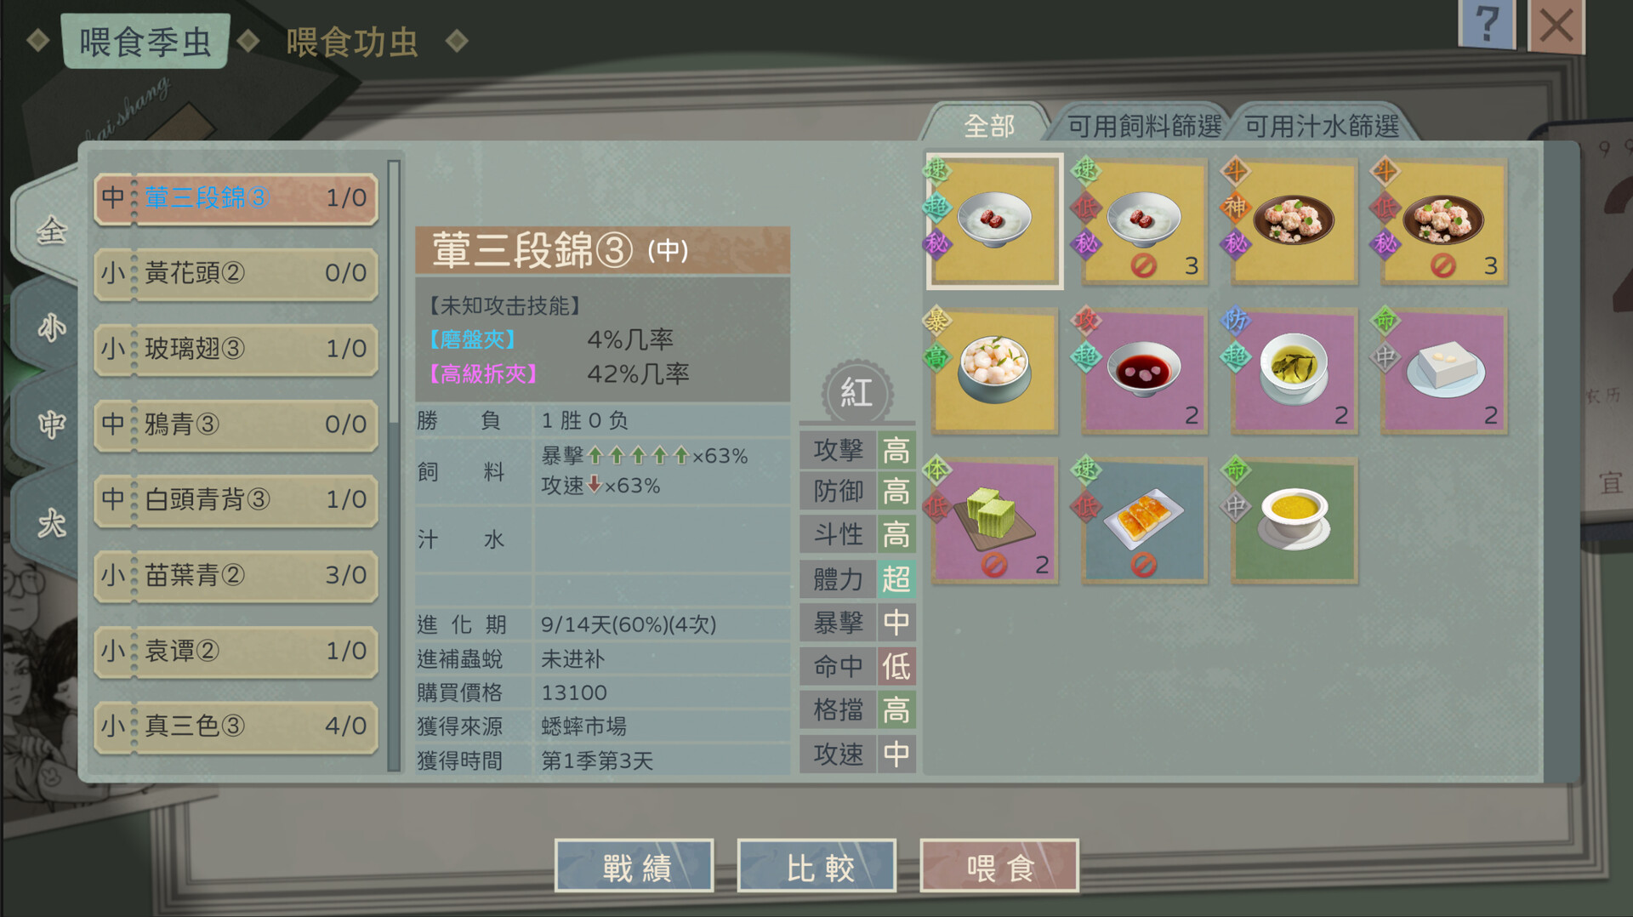Filter cricket list by 小 size

49,327
